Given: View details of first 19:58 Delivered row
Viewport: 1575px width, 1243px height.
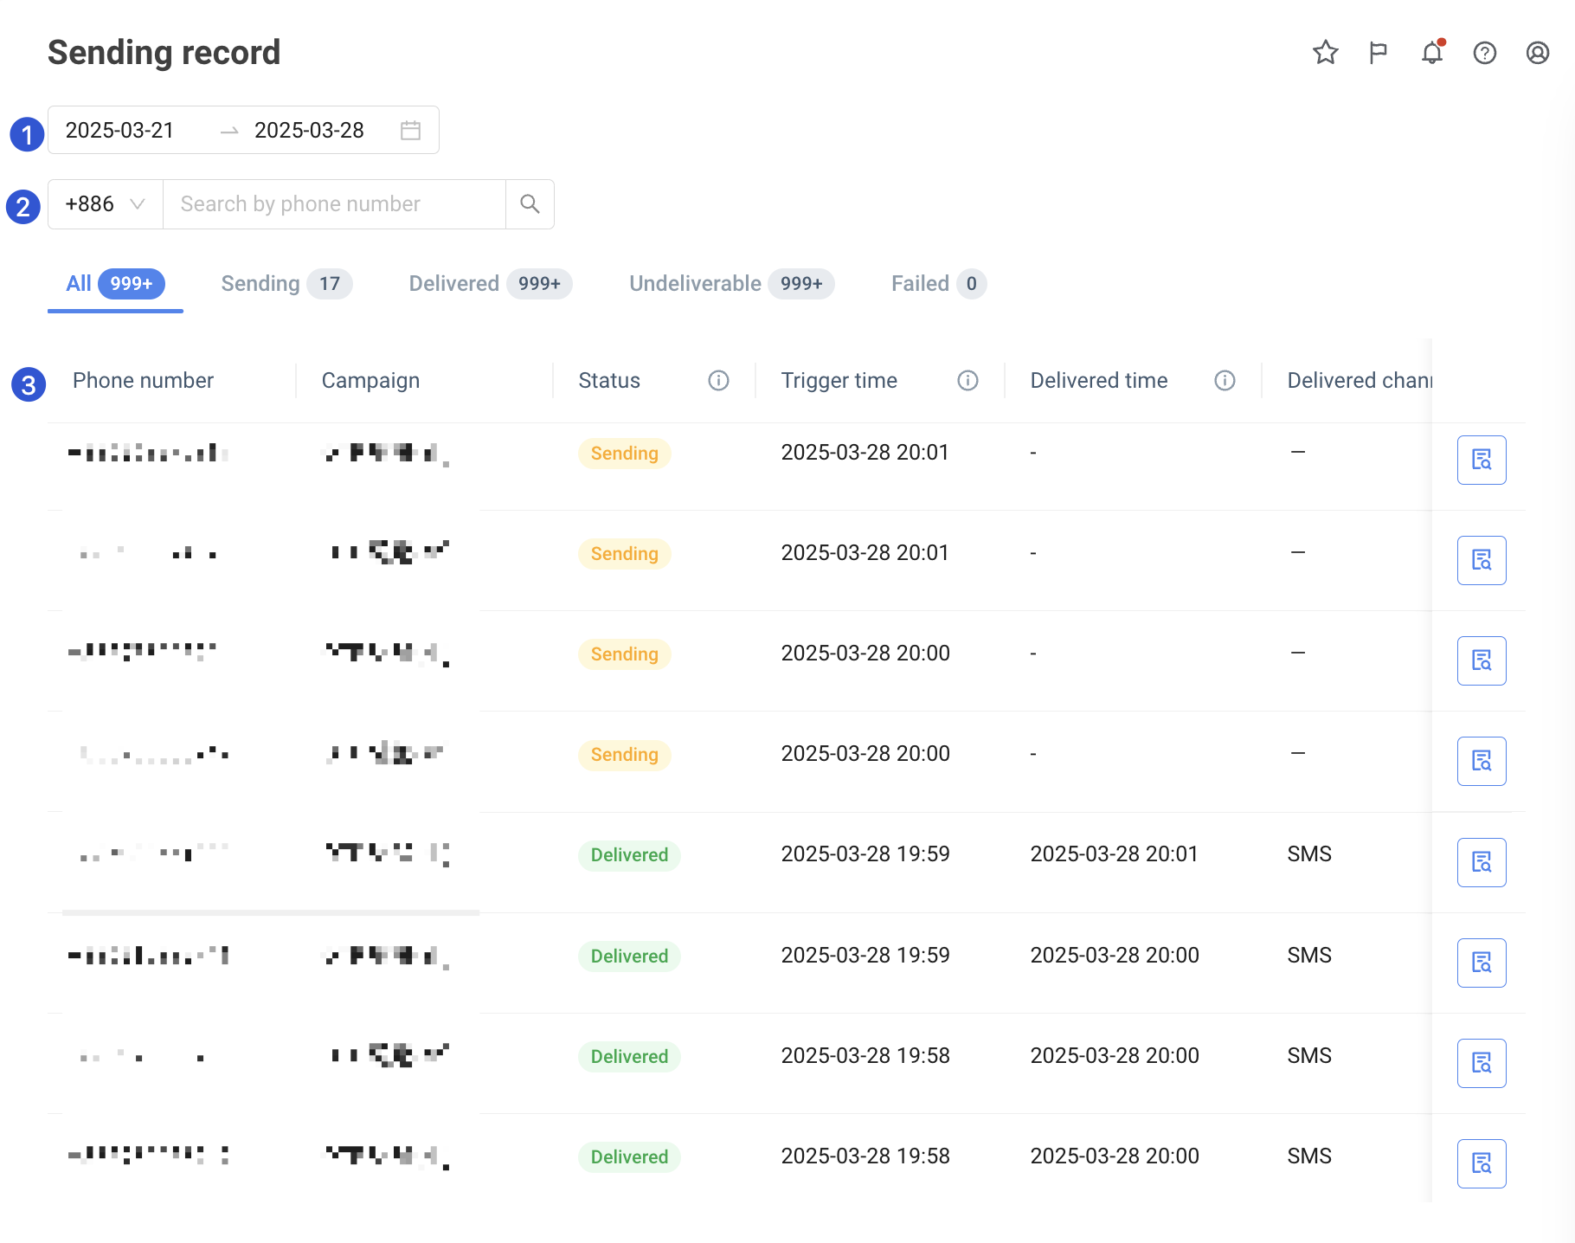Looking at the screenshot, I should point(1482,1063).
